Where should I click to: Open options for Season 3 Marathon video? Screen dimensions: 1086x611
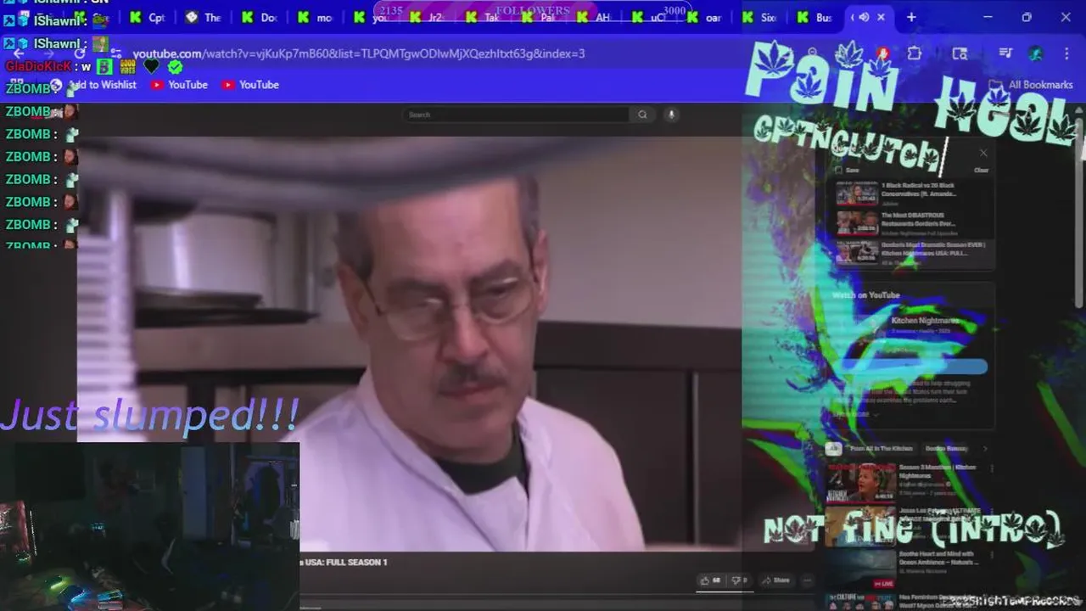[x=992, y=468]
